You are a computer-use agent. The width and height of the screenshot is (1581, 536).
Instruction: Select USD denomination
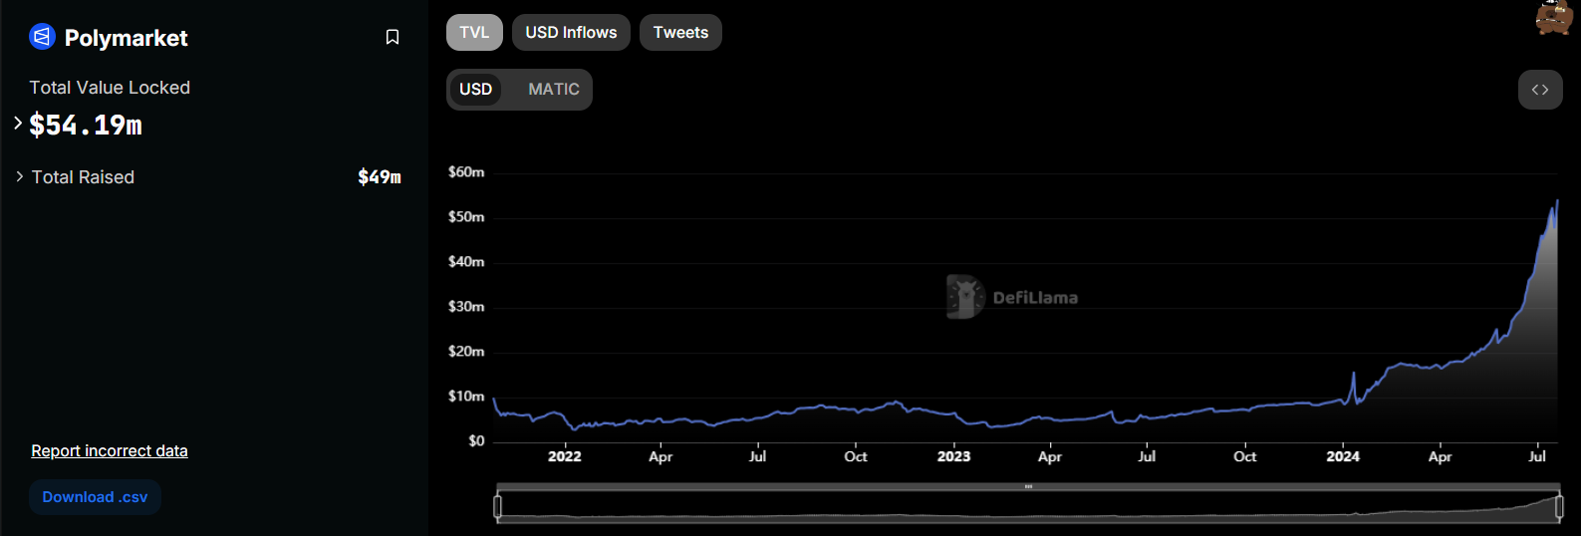tap(475, 90)
